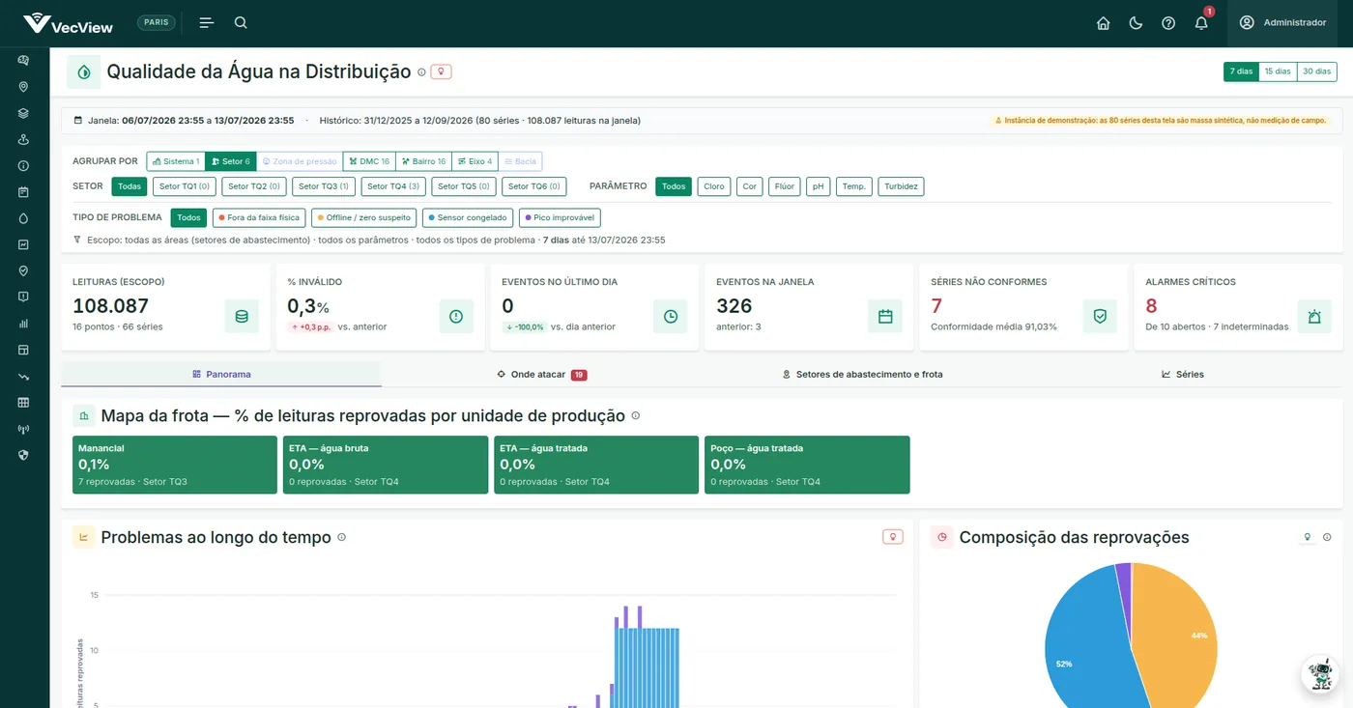Select the Panorama tab
The image size is (1353, 708).
(221, 374)
